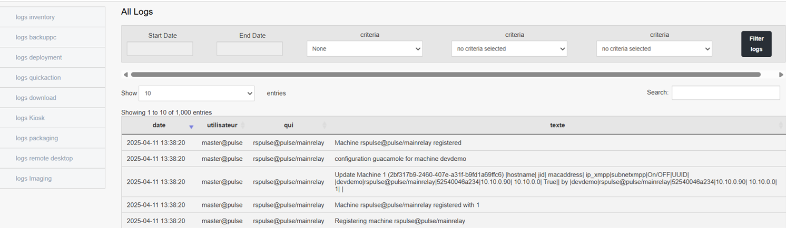Open logs Imaging sidebar link
This screenshot has height=228, width=786.
pyautogui.click(x=53, y=179)
